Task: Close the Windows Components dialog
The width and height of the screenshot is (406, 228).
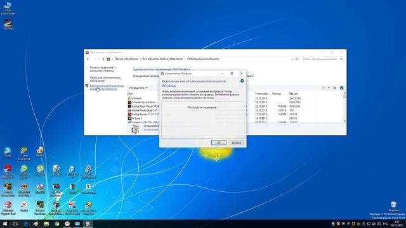Action: 241,73
